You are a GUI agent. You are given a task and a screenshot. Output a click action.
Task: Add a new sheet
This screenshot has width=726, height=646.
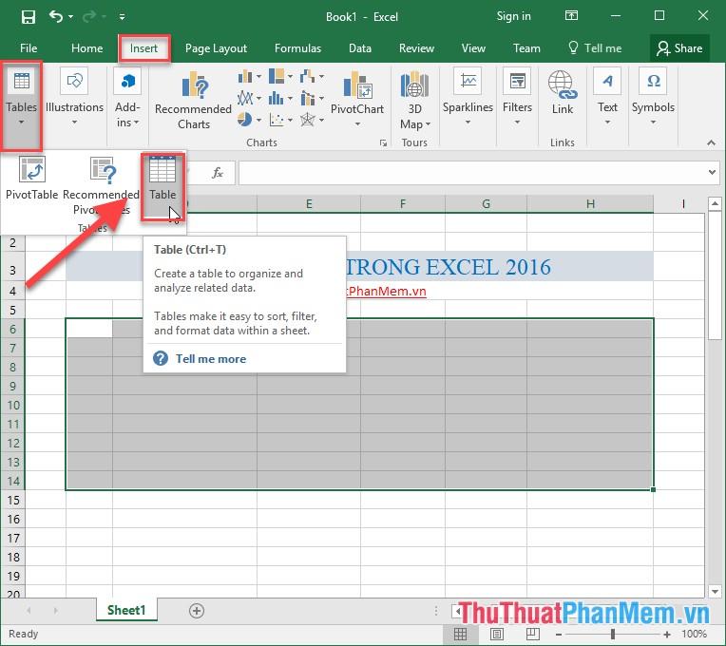pyautogui.click(x=197, y=611)
